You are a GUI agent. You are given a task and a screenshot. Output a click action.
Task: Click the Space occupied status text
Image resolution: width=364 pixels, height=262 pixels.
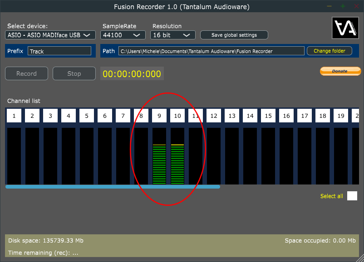click(320, 240)
